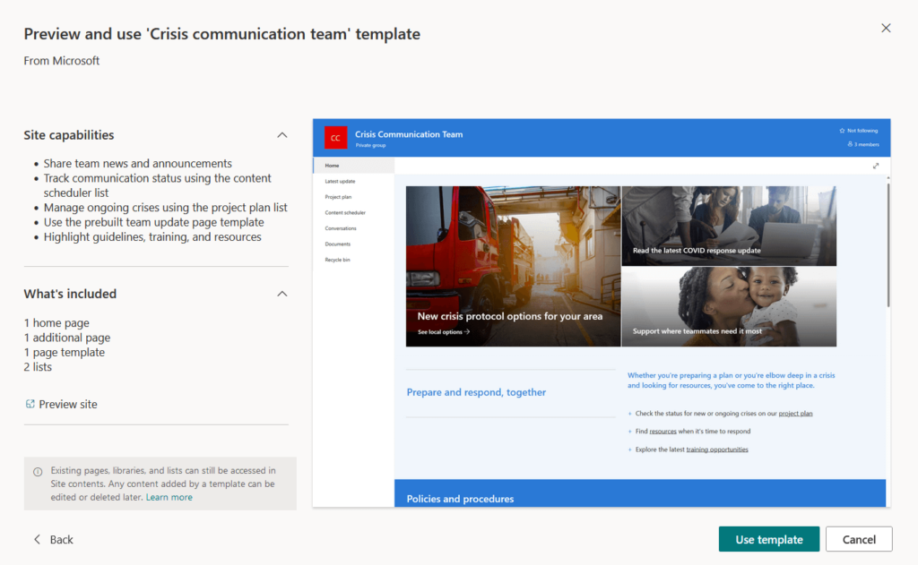Click the 1 page template item
Screen dimensions: 918x565
(65, 352)
